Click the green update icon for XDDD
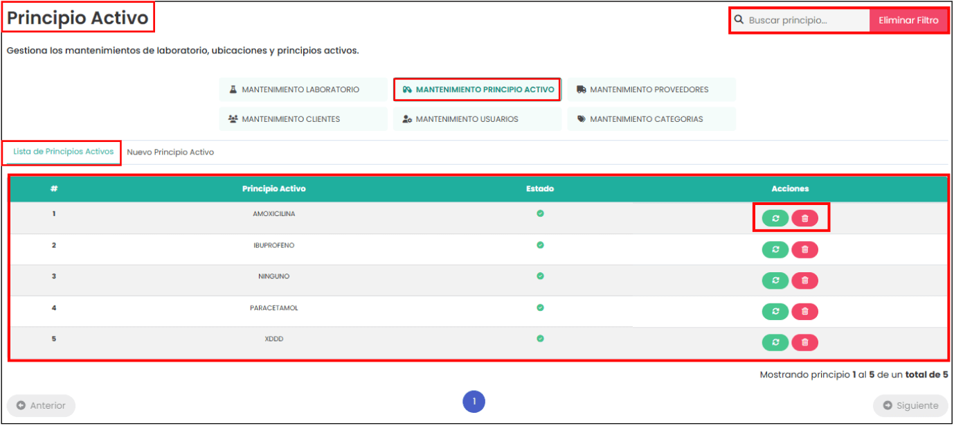Image resolution: width=954 pixels, height=426 pixels. (x=775, y=342)
